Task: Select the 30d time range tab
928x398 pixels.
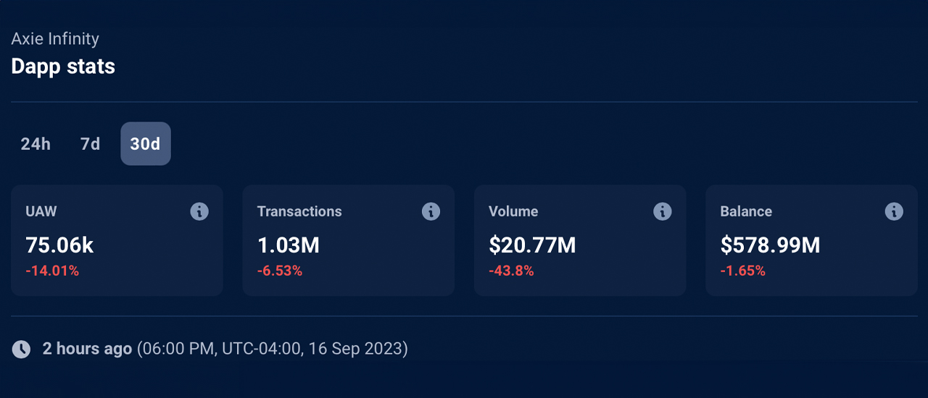Action: [145, 144]
